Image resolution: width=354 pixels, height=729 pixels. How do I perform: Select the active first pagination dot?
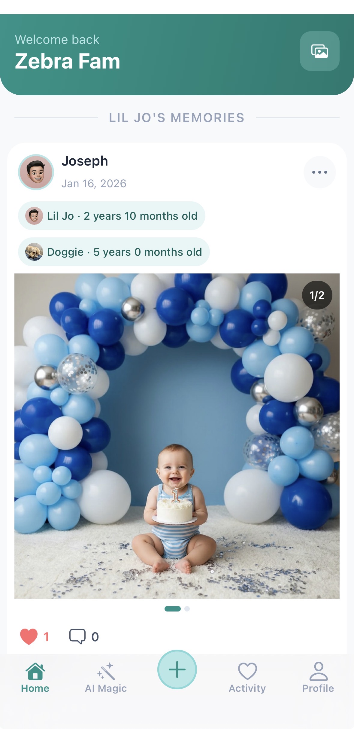(173, 609)
